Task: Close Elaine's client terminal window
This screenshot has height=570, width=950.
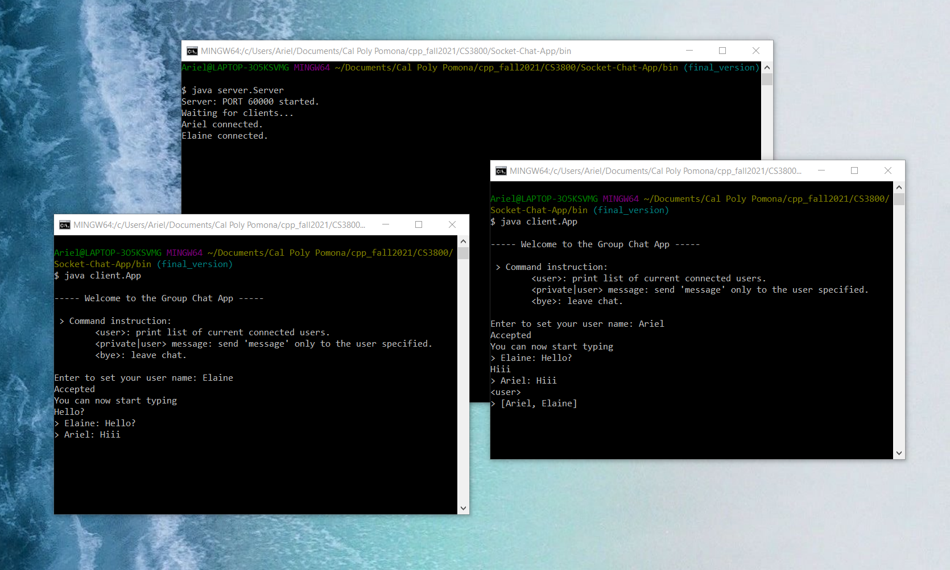Action: coord(452,224)
